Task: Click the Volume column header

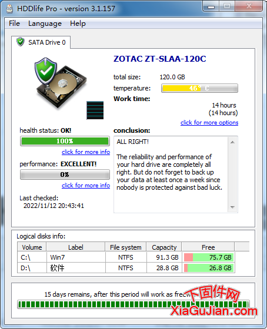Action: coord(32,247)
